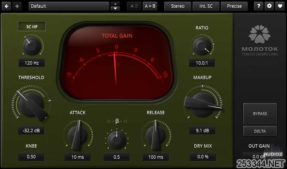Click the undo back arrow icon

click(x=6, y=6)
